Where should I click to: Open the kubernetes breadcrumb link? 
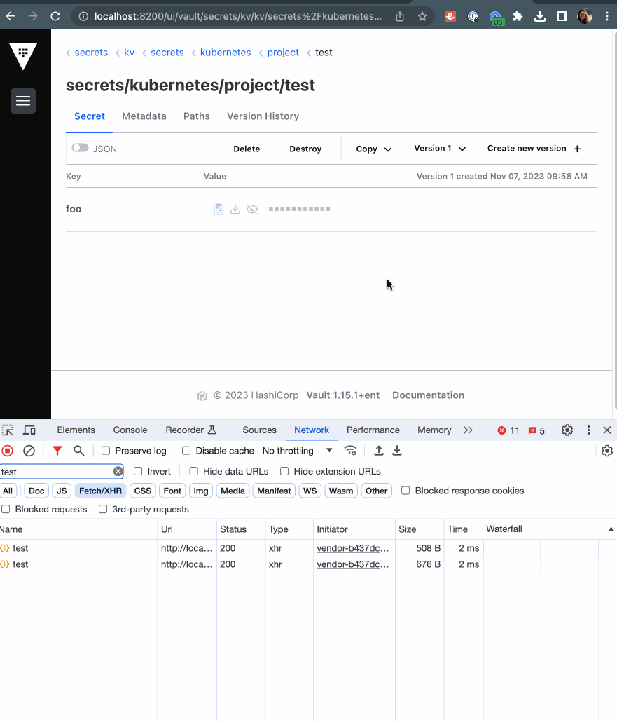pos(226,52)
